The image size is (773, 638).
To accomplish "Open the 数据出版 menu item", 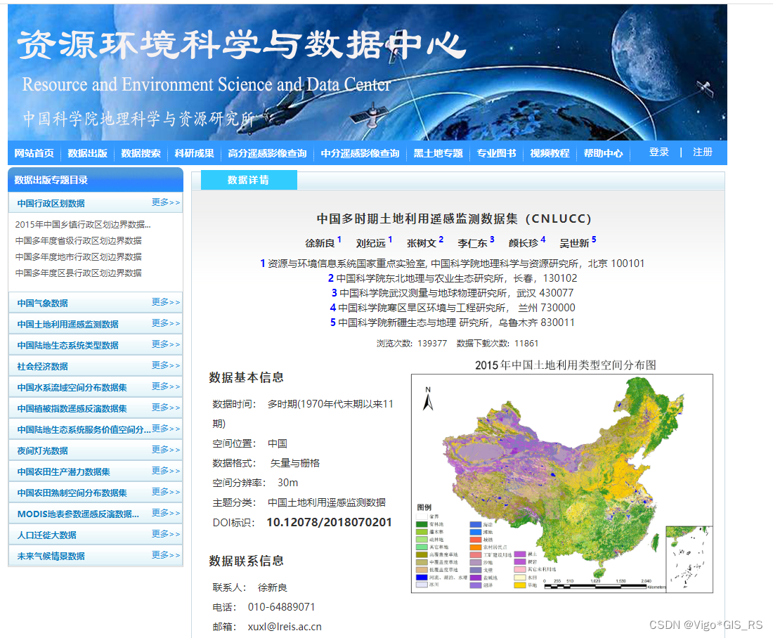I will coord(87,153).
